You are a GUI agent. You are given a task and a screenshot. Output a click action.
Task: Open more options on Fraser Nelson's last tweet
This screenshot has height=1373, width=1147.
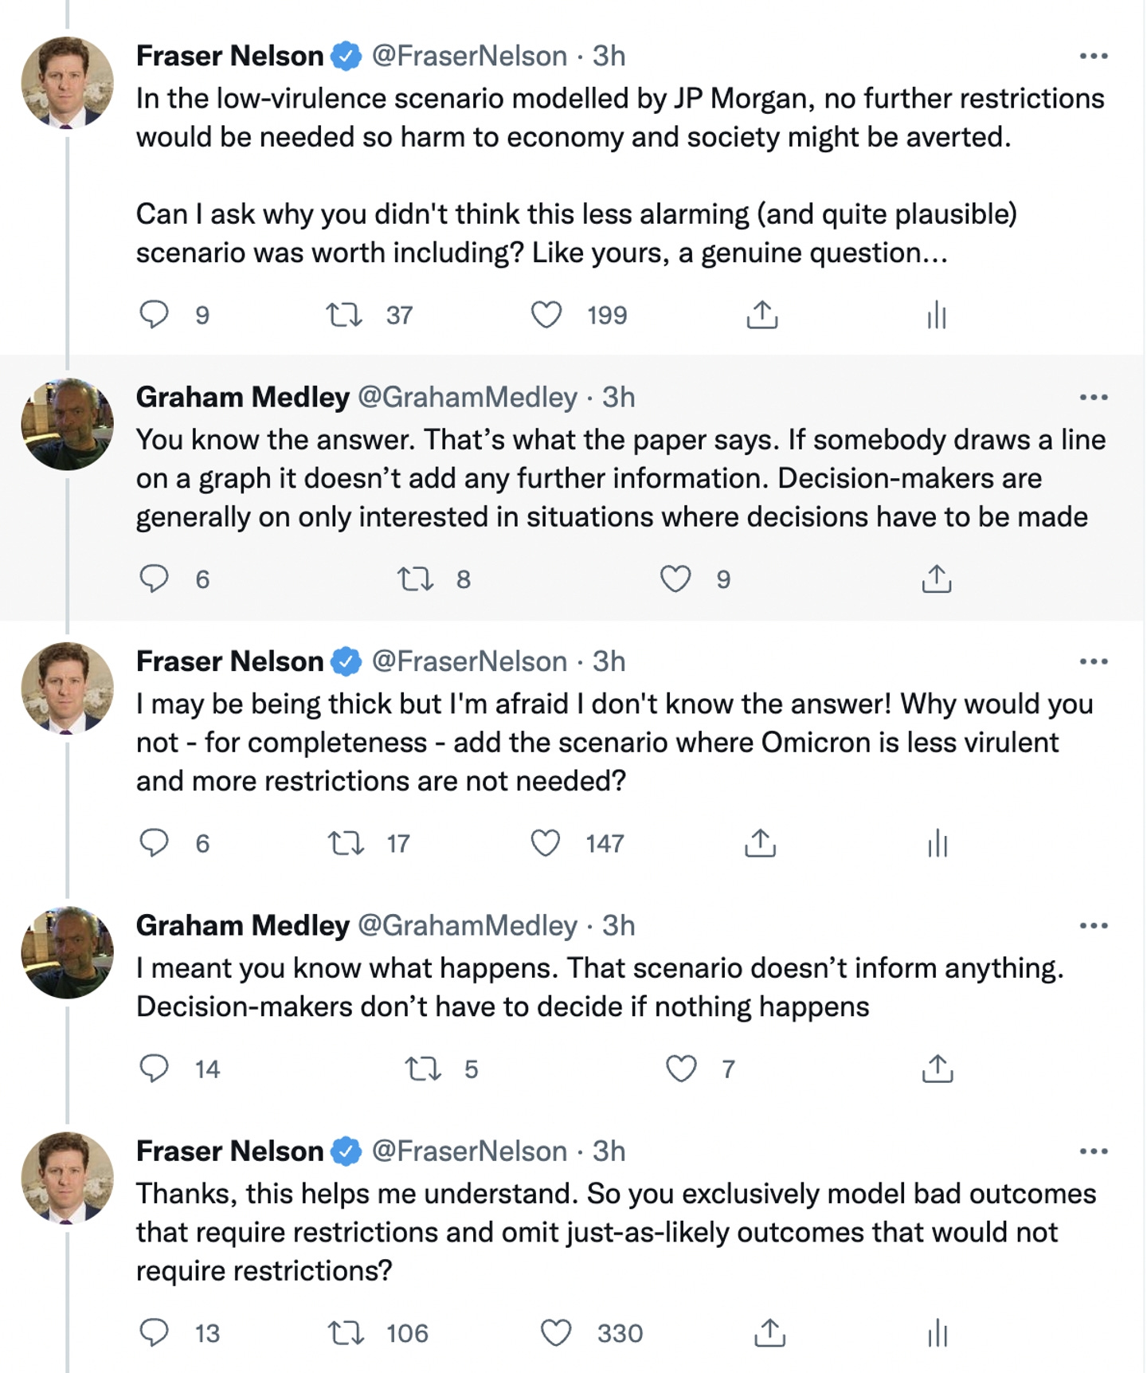tap(1094, 1150)
